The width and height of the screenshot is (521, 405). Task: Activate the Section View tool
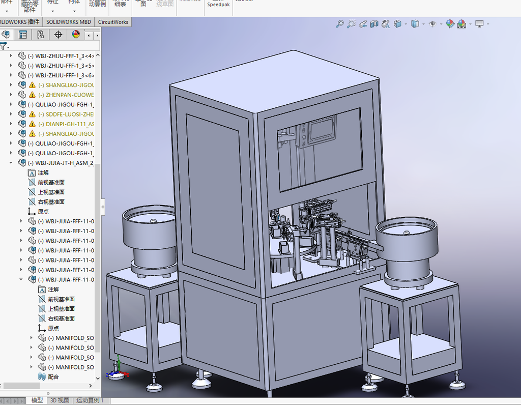[x=374, y=24]
